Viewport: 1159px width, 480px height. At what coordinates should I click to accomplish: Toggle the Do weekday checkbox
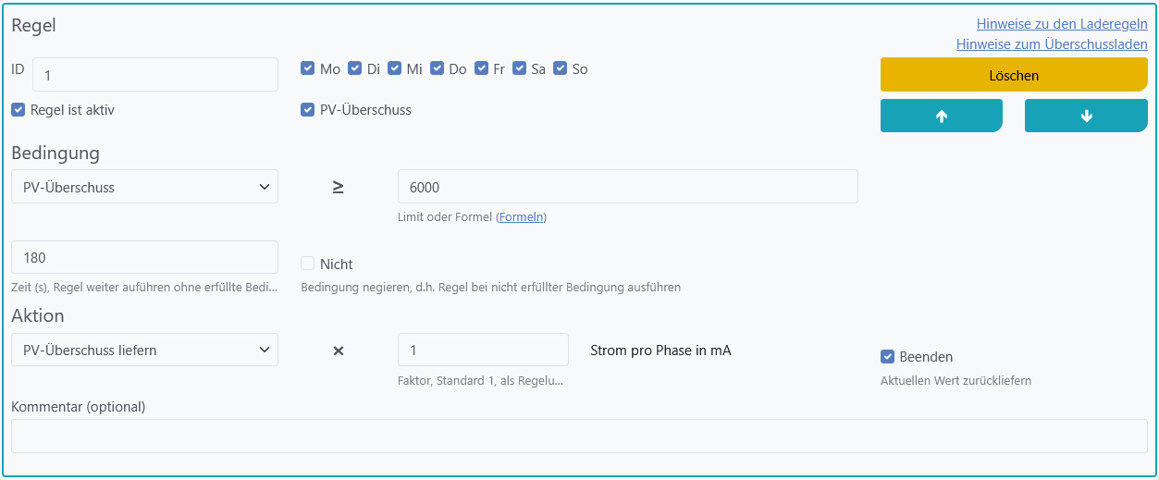(437, 68)
